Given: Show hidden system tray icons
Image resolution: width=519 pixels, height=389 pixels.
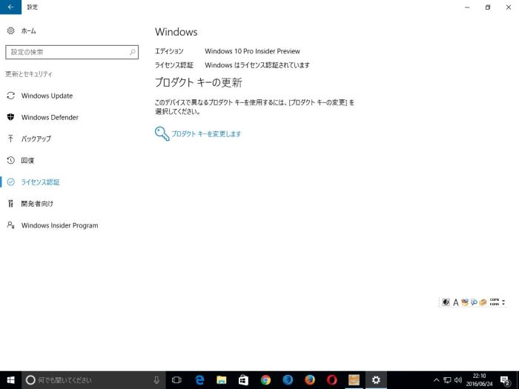Looking at the screenshot, I should 436,379.
